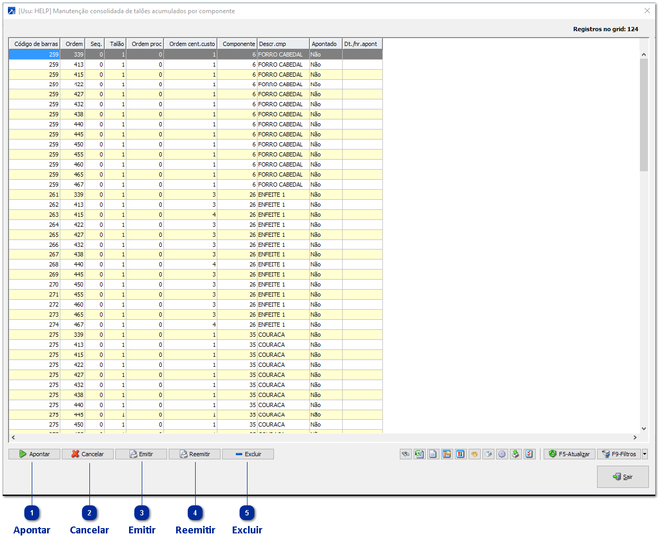Click the blank document icon in toolbar
This screenshot has width=660, height=545.
433,454
